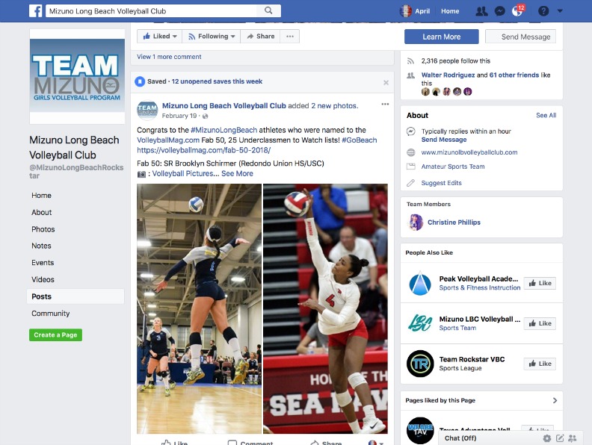
Task: Click the Amateur Sports Team category
Action: click(453, 167)
